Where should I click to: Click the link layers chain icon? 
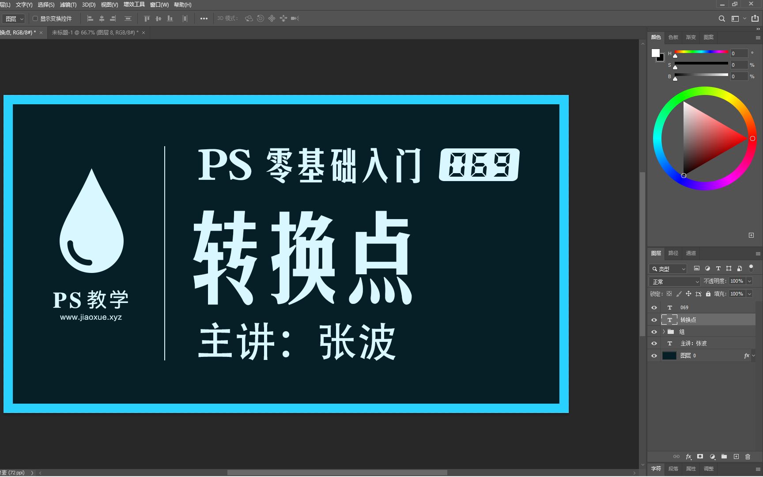click(676, 457)
